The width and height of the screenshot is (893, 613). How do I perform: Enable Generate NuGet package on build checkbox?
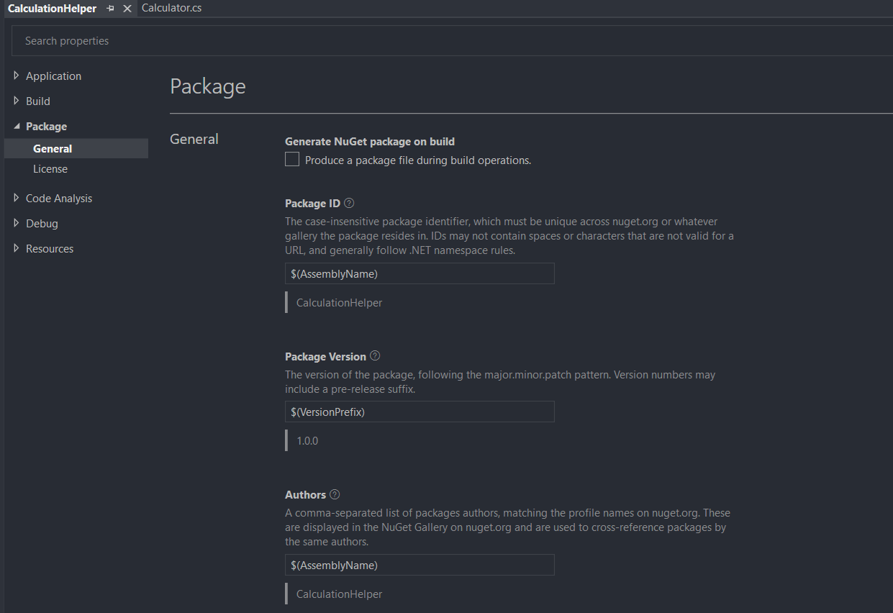[292, 160]
